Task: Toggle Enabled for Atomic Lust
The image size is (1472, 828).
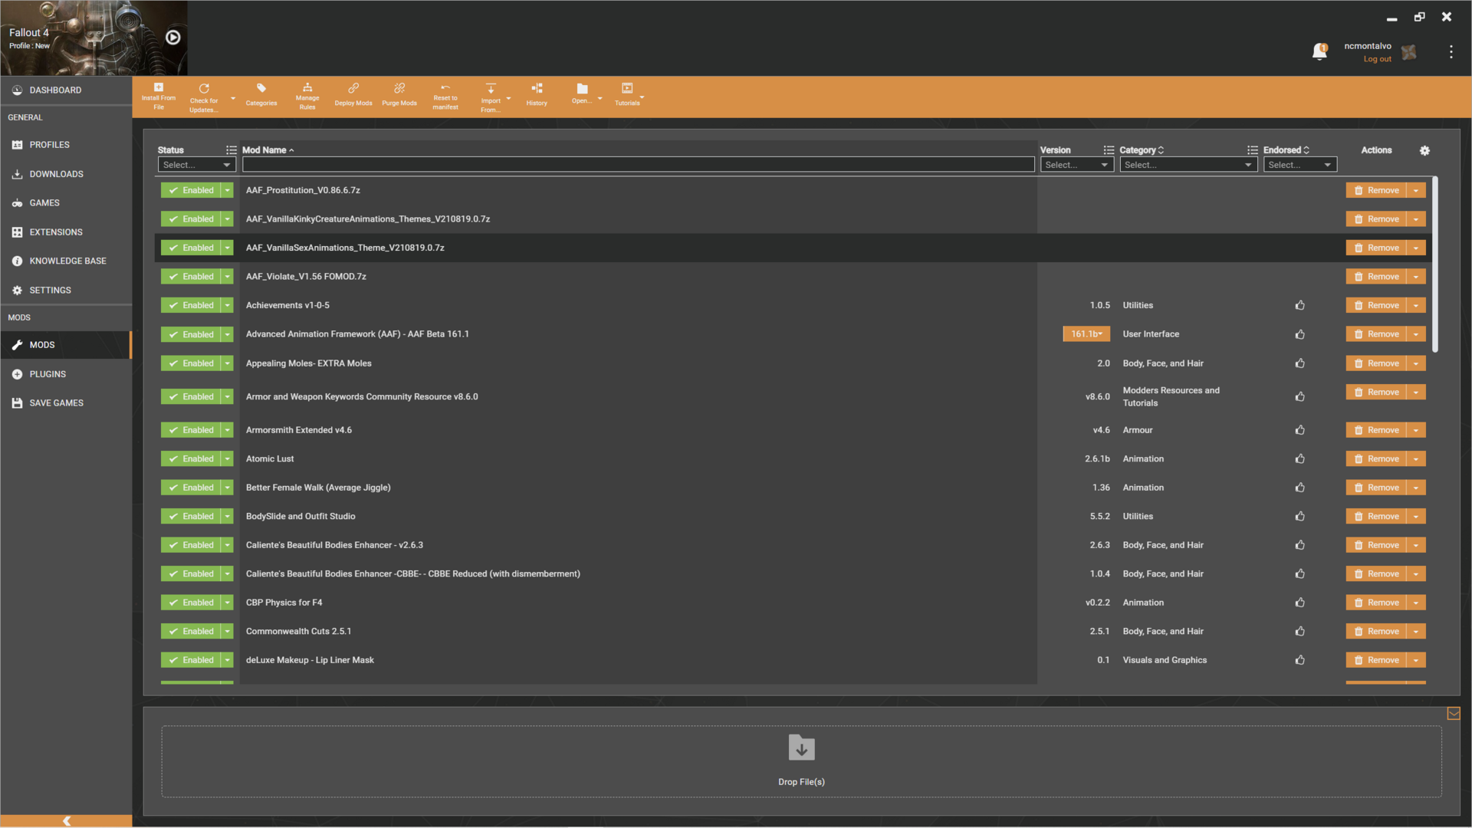Action: (x=191, y=458)
